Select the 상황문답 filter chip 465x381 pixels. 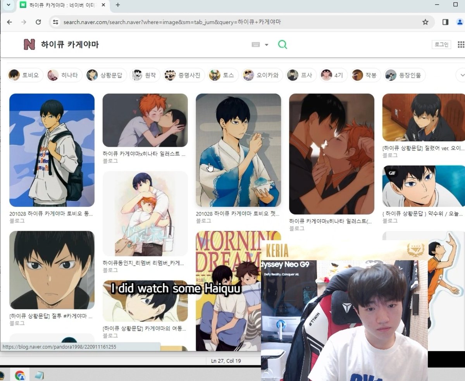[106, 75]
